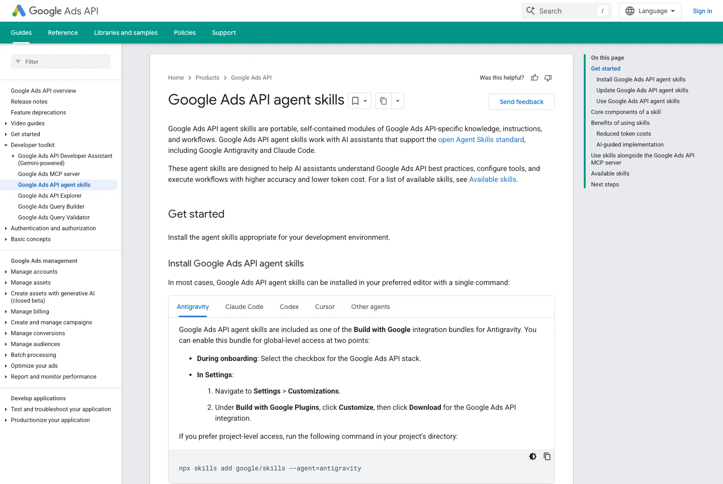The image size is (723, 484).
Task: Open Google Ads MCP server page
Action: coord(49,174)
